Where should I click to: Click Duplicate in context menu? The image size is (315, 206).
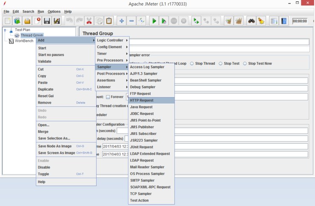pyautogui.click(x=66, y=89)
